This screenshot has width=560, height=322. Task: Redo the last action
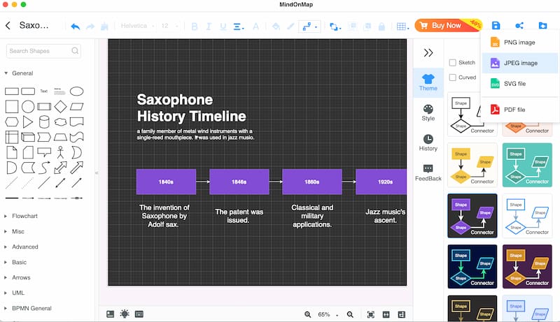90,27
